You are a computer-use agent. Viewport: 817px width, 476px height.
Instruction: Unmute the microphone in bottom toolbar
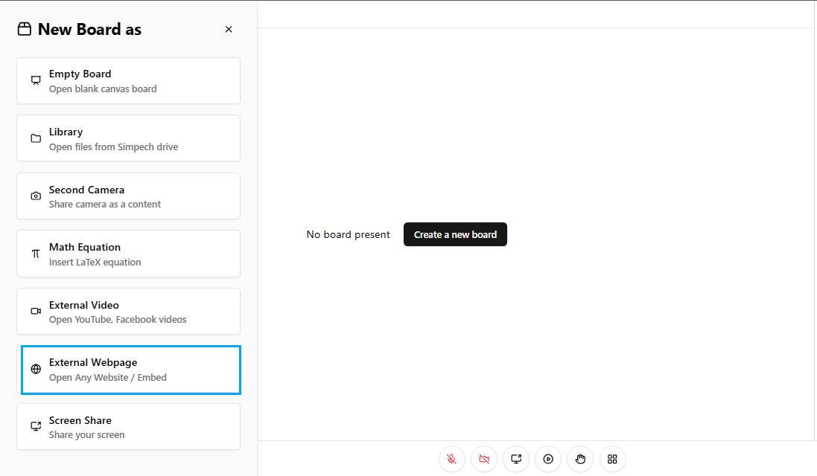click(452, 459)
